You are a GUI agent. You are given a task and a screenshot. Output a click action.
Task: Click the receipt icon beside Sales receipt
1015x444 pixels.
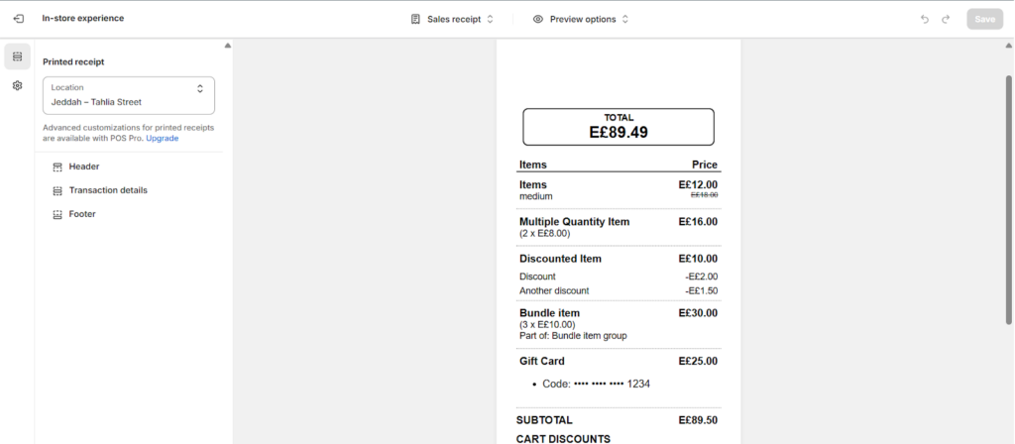coord(415,19)
